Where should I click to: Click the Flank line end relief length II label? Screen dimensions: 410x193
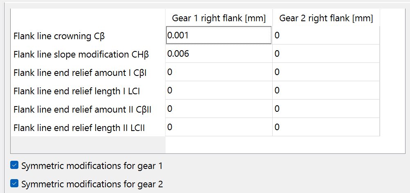(79, 128)
